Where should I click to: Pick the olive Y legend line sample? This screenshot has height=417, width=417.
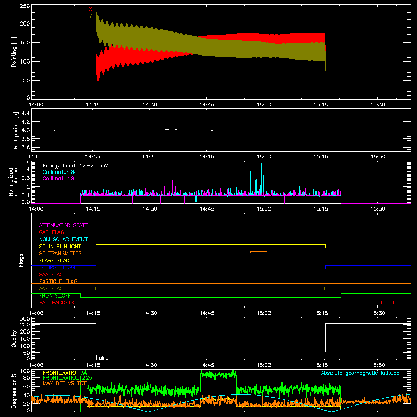point(62,18)
